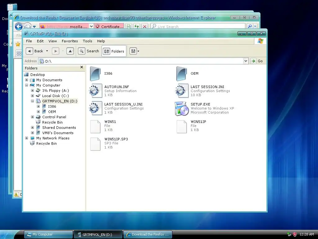Viewport: 318px width, 239px height.
Task: Expand My Network Places node
Action: pyautogui.click(x=27, y=138)
